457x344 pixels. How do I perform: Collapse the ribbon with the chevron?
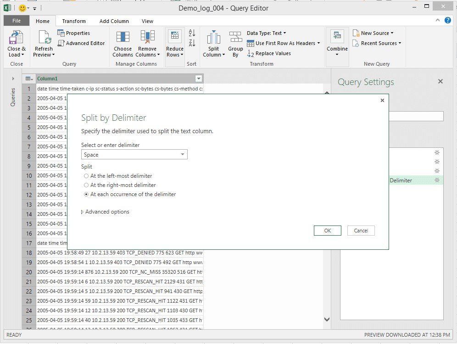click(x=437, y=20)
